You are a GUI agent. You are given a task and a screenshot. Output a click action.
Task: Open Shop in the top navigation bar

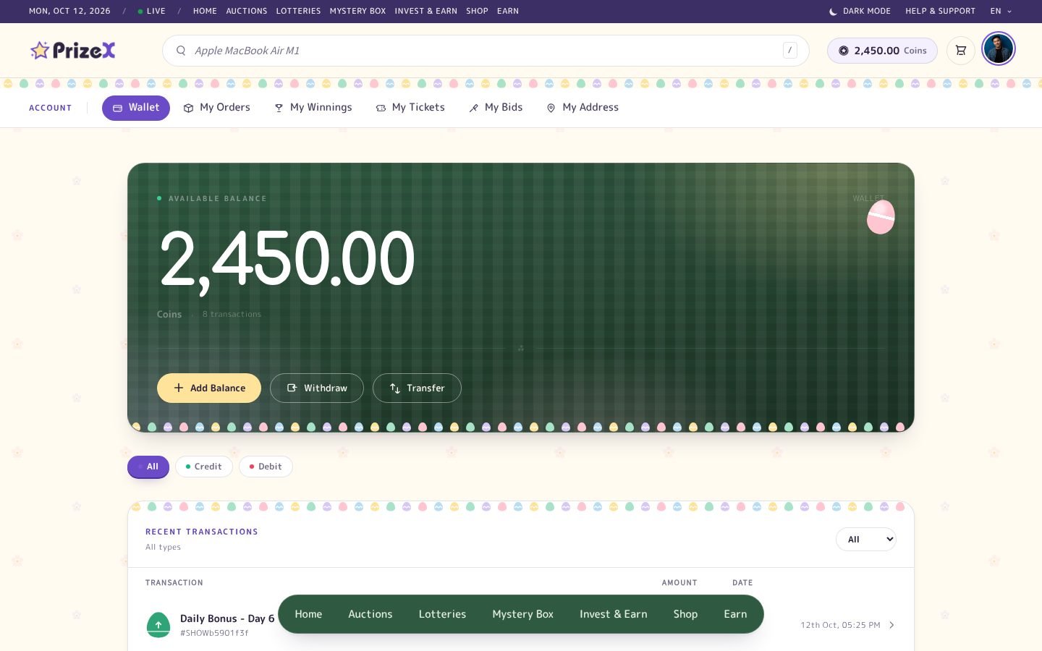477,12
